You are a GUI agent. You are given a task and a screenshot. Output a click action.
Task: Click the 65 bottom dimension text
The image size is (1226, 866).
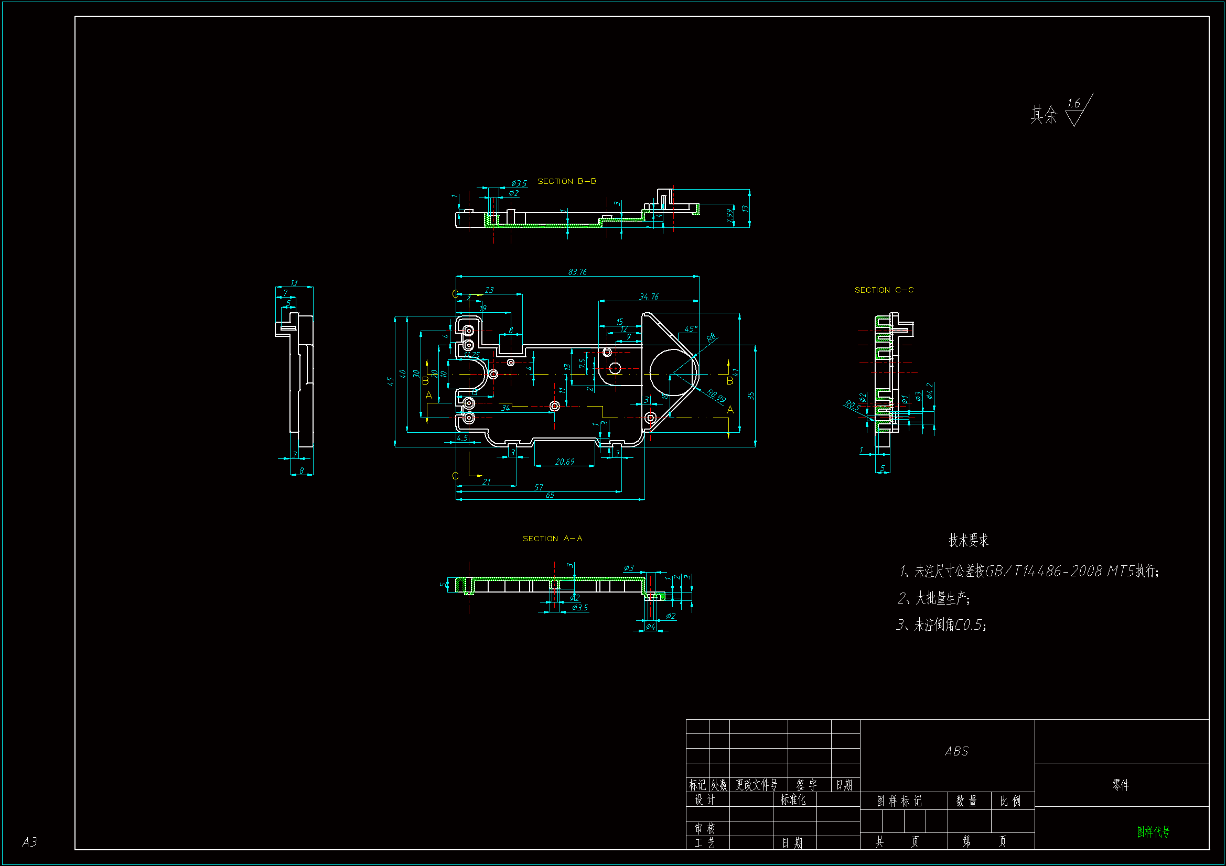[550, 495]
